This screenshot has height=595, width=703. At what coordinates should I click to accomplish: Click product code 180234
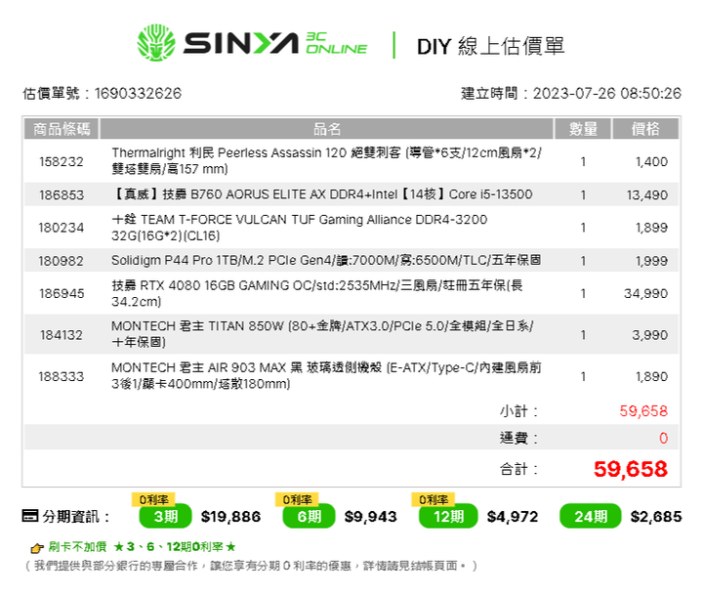click(61, 228)
